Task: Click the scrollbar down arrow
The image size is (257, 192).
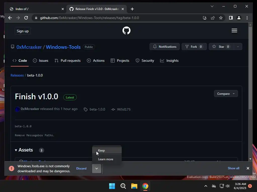Action: coord(250,159)
